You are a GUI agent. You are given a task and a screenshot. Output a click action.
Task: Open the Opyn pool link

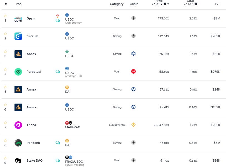pyautogui.click(x=30, y=18)
